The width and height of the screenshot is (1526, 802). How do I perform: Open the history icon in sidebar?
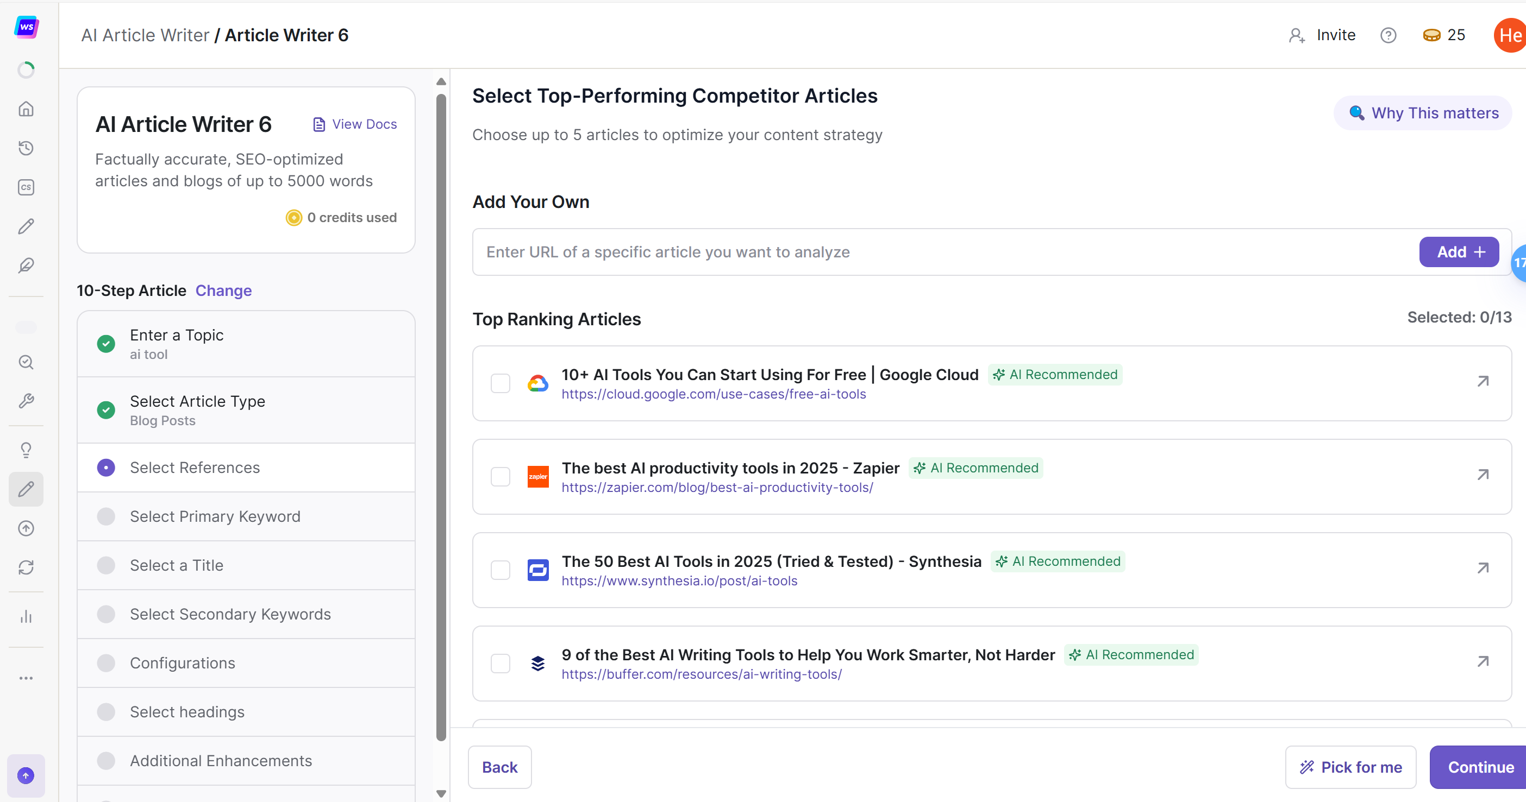point(26,148)
